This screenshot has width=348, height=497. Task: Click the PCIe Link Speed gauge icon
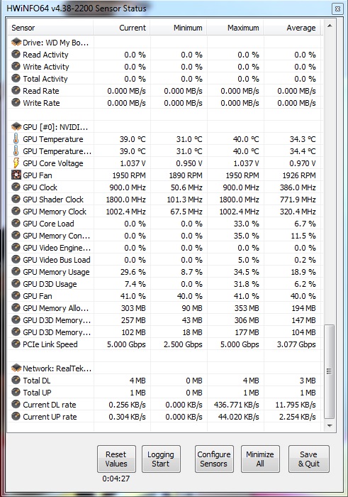[16, 344]
